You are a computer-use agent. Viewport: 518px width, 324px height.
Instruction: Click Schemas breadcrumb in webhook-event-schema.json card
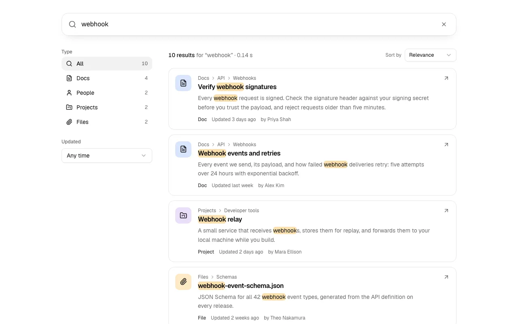[227, 277]
